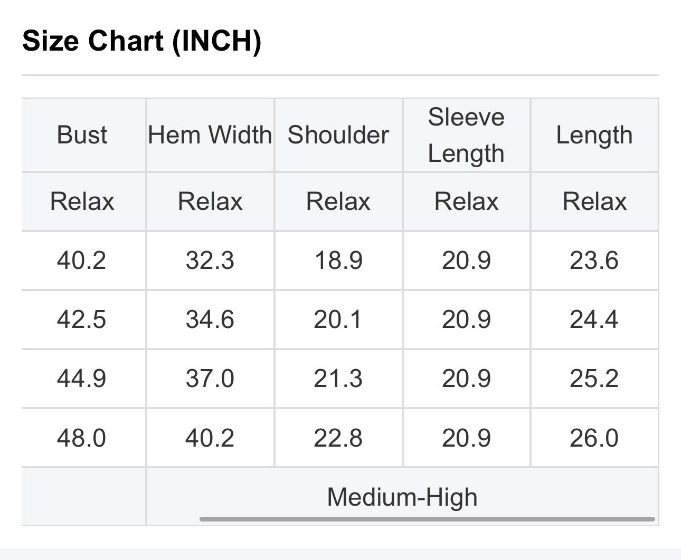The height and width of the screenshot is (560, 681).
Task: Click the horizontal scrollbar under the table
Action: tap(427, 519)
